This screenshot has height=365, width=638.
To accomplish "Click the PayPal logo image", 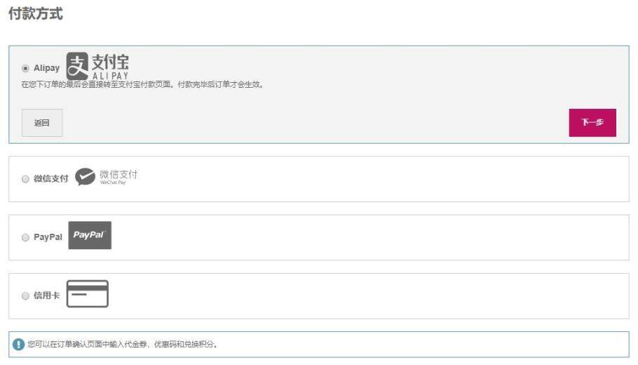I will tap(90, 235).
